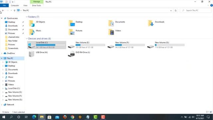Open Microsoft Store from taskbar
The height and width of the screenshot is (120, 213).
click(49, 117)
